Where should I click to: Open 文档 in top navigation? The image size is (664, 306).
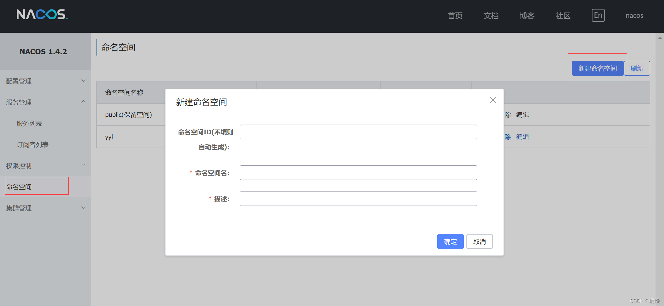tap(491, 16)
